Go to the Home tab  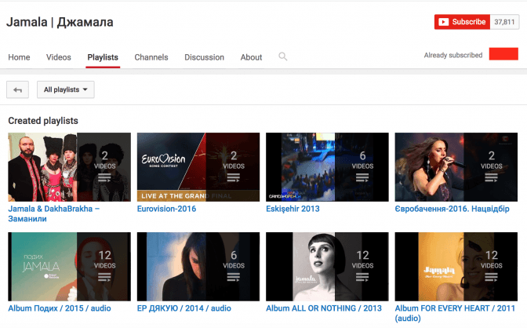19,57
